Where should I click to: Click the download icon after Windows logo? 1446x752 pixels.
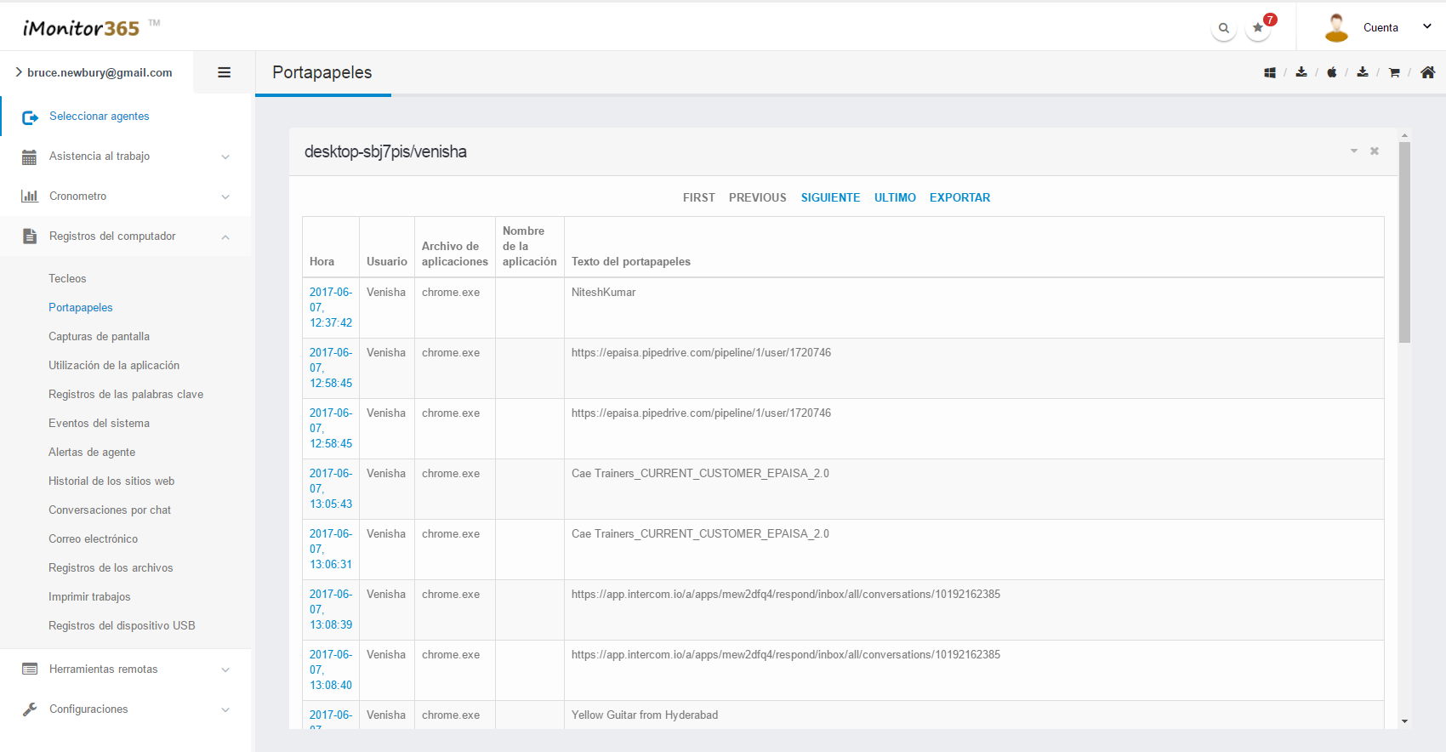tap(1301, 73)
